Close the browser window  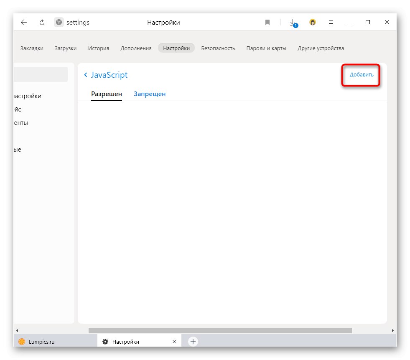[387, 22]
